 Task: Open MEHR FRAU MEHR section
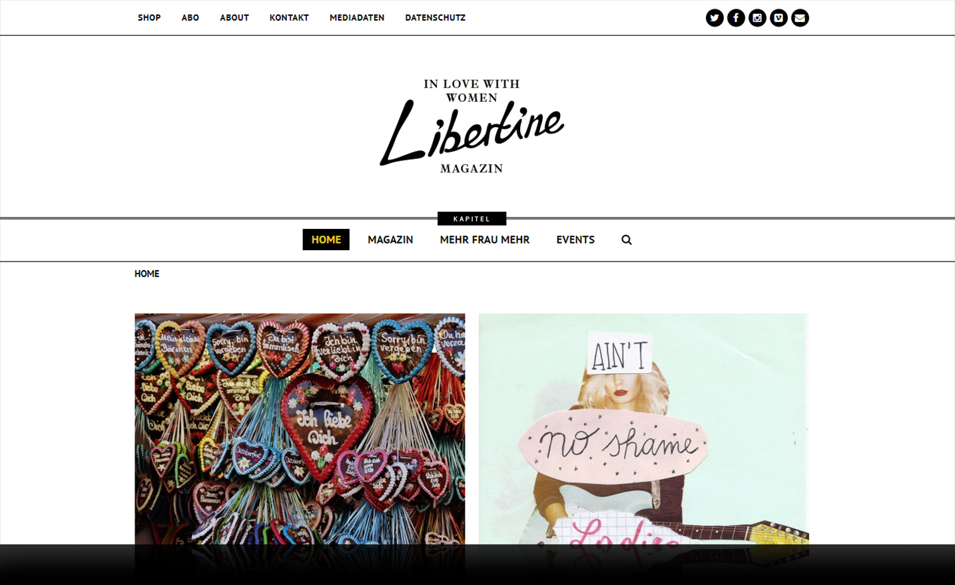pyautogui.click(x=485, y=240)
